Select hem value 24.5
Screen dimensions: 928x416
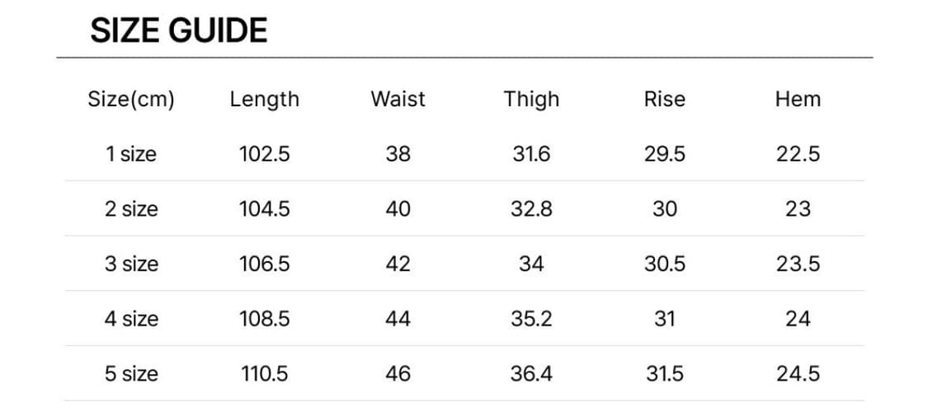pyautogui.click(x=798, y=374)
